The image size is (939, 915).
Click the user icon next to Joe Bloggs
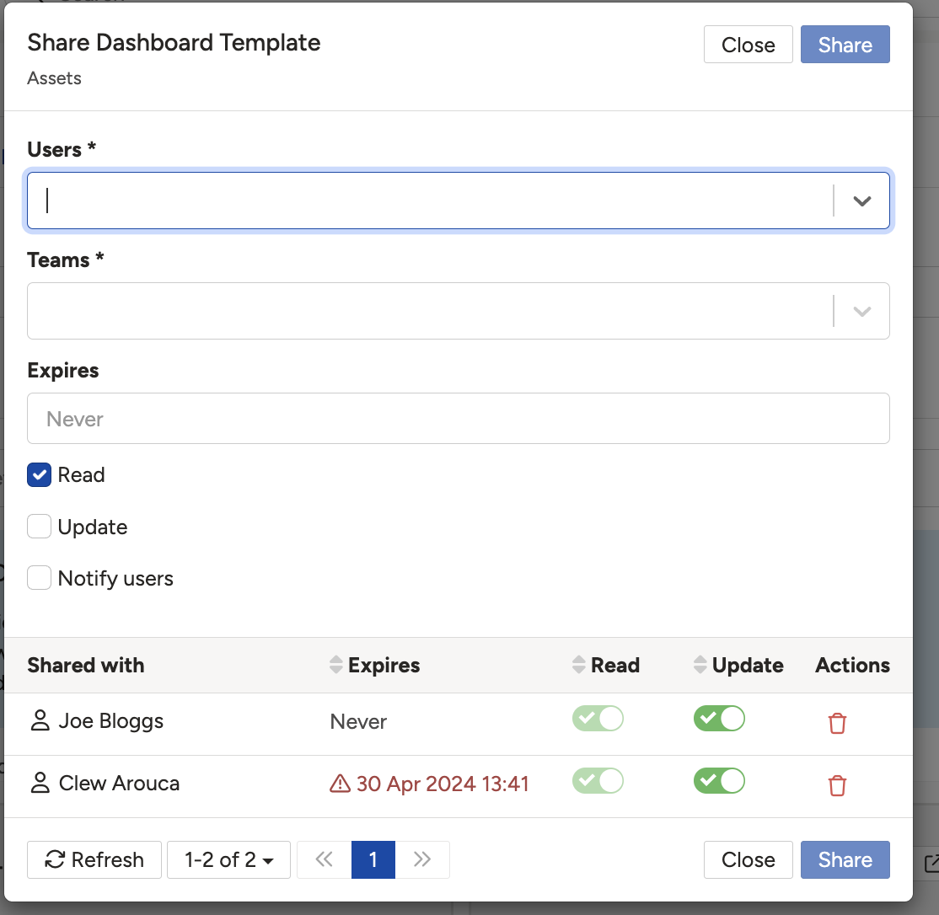(40, 720)
